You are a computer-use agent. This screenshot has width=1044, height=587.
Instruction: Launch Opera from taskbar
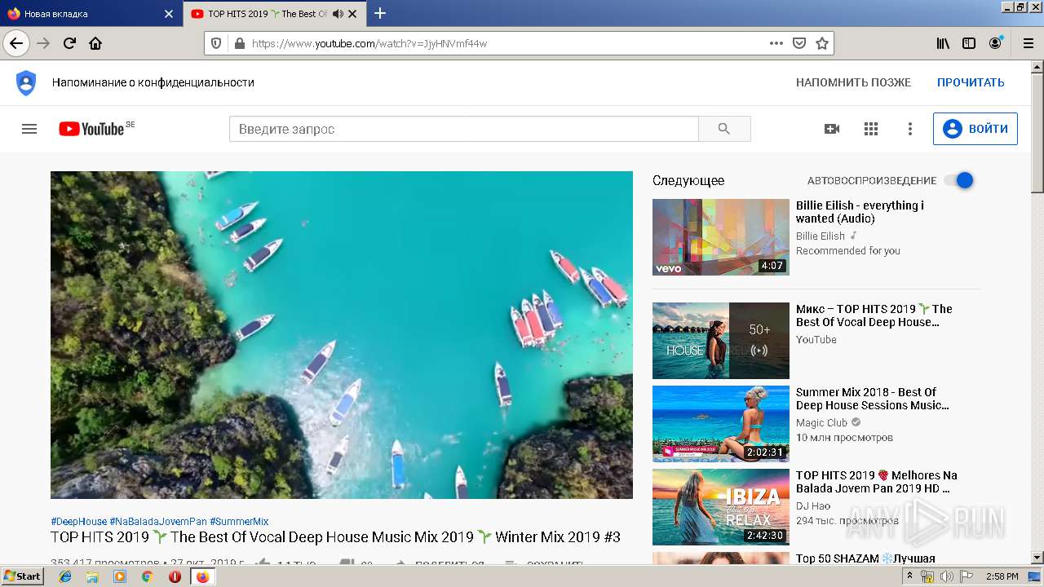point(175,576)
